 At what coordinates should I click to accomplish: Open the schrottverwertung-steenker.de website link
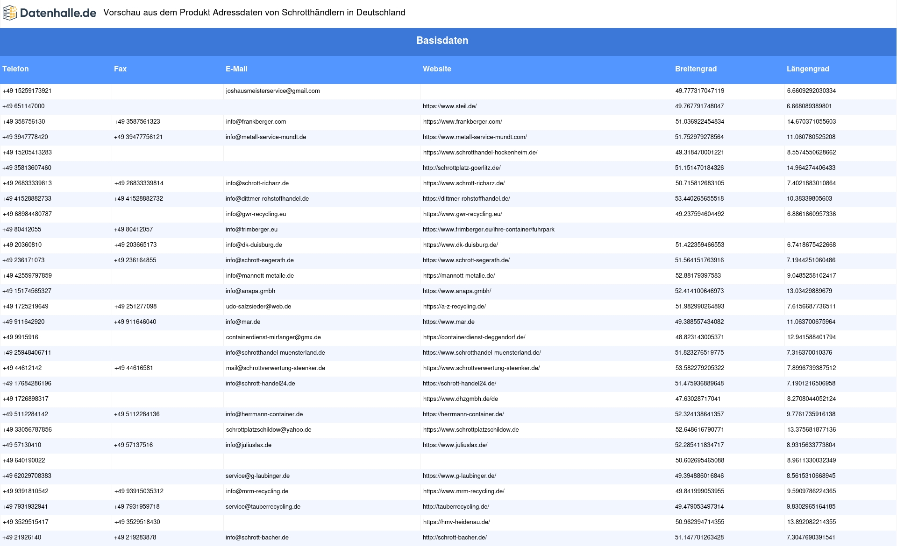click(481, 368)
